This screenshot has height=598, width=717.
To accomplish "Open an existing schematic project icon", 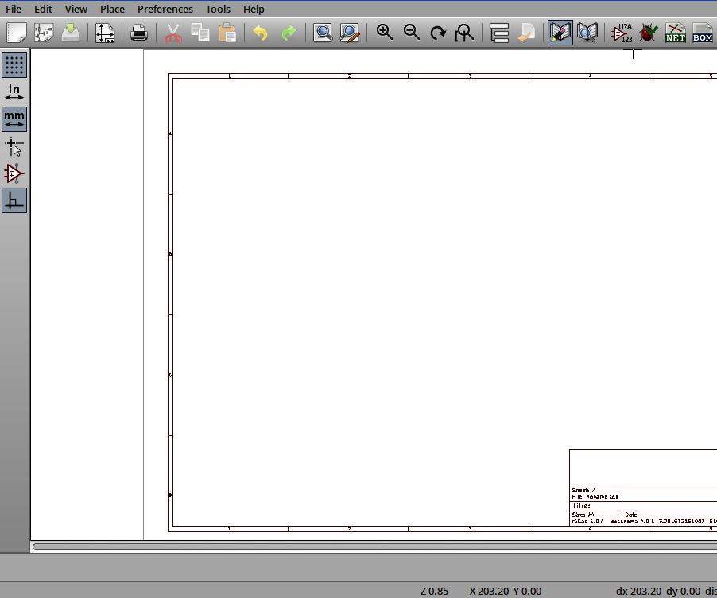I will (x=44, y=33).
